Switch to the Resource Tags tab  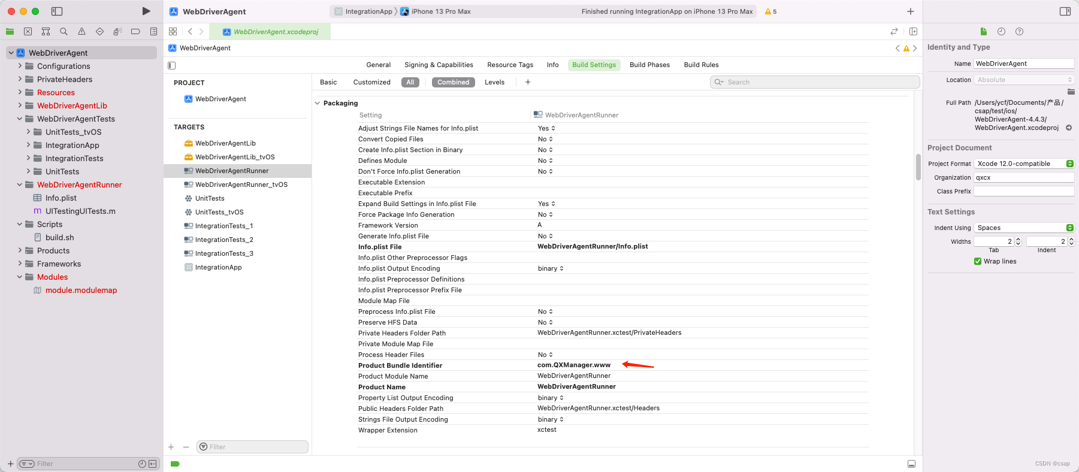pos(510,65)
